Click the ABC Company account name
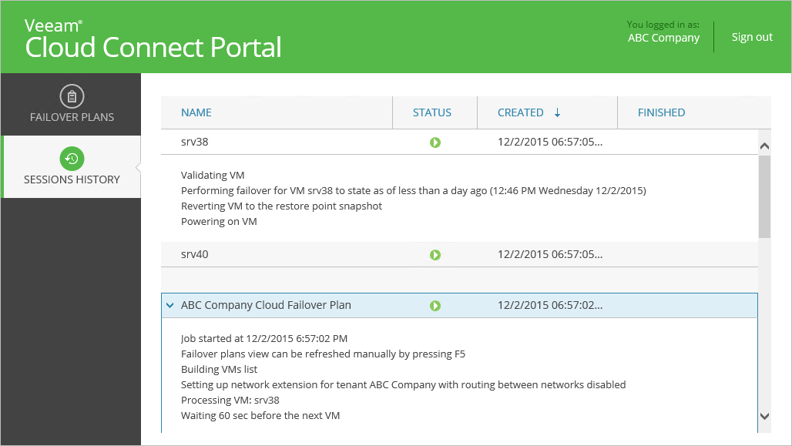 click(663, 38)
